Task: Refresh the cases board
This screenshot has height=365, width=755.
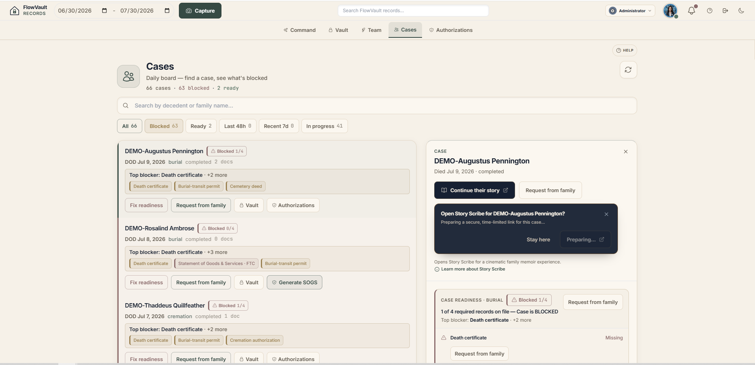Action: (x=628, y=70)
